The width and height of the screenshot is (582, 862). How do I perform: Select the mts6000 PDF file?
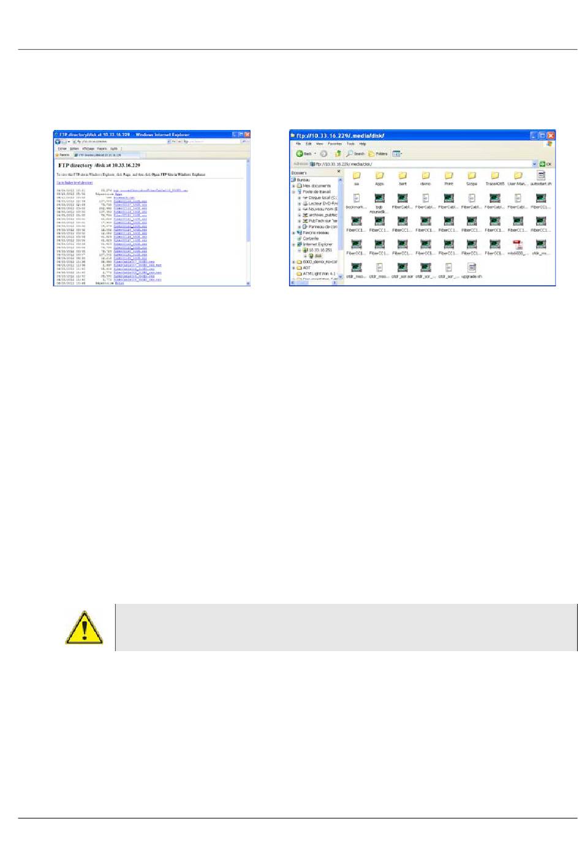518,248
